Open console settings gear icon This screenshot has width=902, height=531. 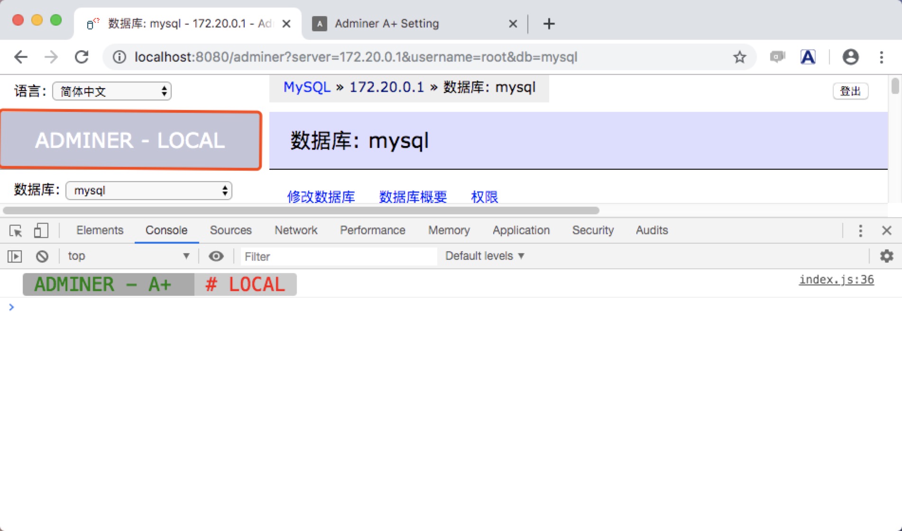(886, 256)
